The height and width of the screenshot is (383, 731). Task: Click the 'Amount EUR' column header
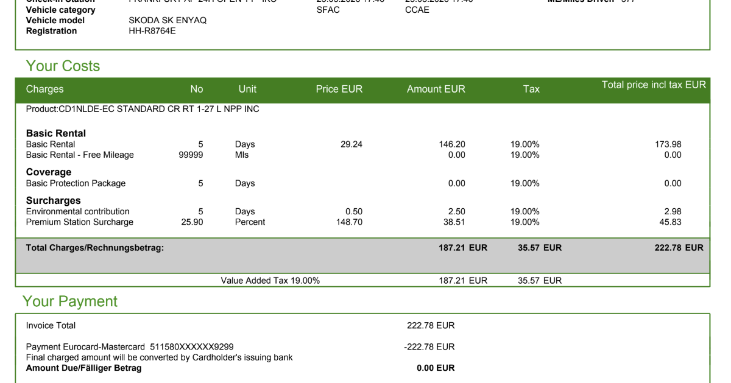pyautogui.click(x=436, y=89)
